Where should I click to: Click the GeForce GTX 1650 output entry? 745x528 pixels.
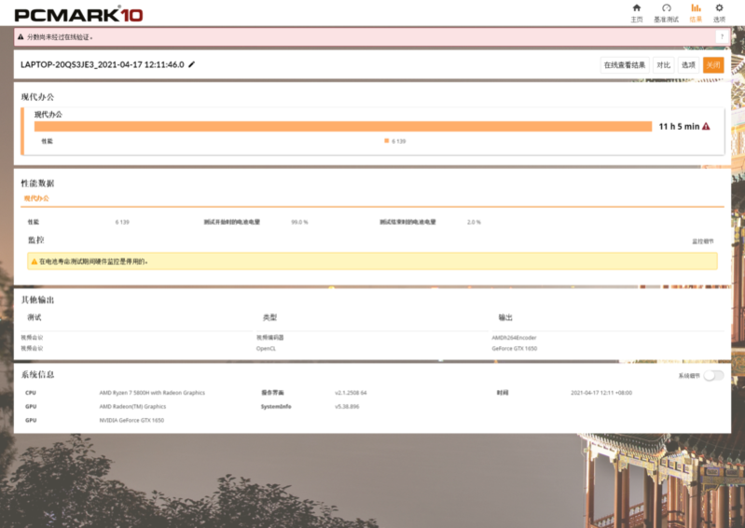point(514,348)
